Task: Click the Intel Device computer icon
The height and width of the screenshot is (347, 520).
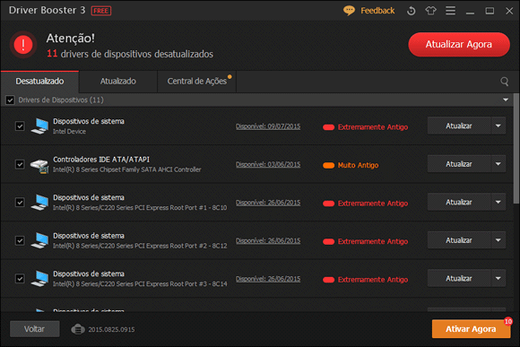Action: (x=39, y=126)
